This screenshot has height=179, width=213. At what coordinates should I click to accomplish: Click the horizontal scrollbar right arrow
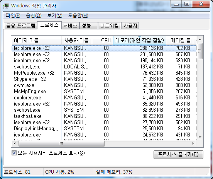tap(193, 143)
